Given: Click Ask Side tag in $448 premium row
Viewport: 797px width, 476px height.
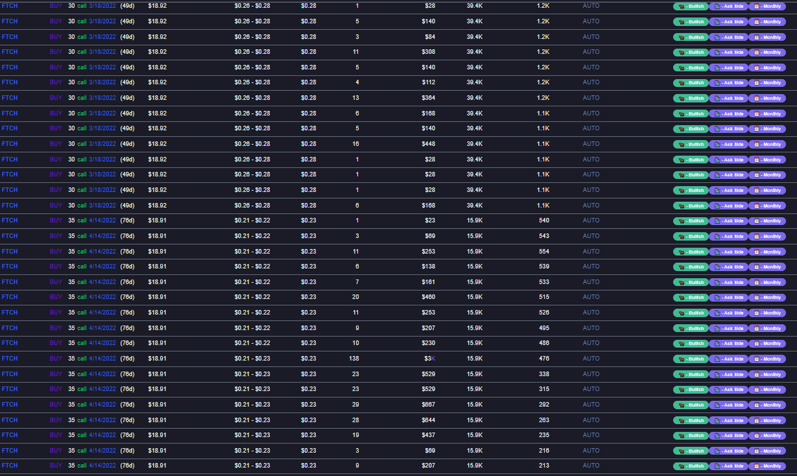Looking at the screenshot, I should point(729,144).
